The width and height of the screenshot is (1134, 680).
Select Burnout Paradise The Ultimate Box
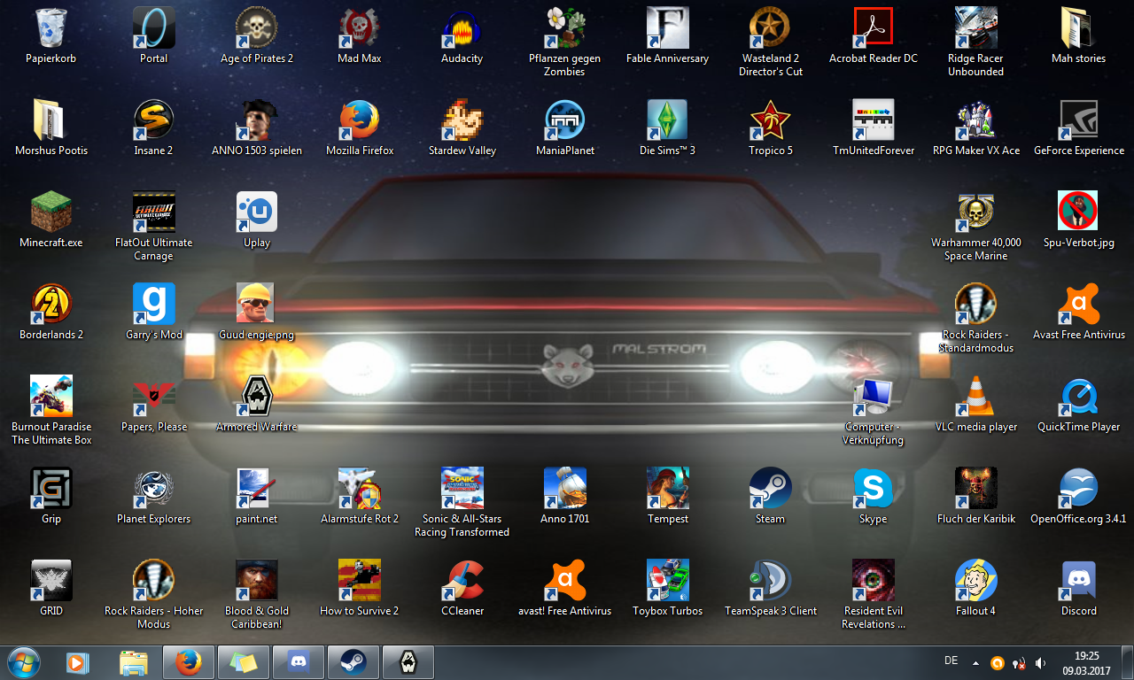coord(51,397)
